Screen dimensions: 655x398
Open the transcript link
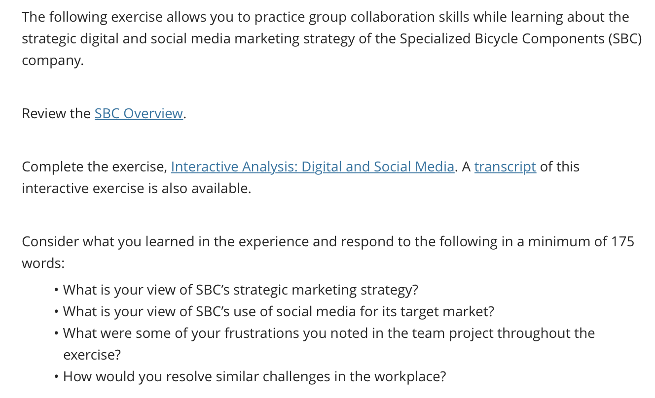point(505,167)
